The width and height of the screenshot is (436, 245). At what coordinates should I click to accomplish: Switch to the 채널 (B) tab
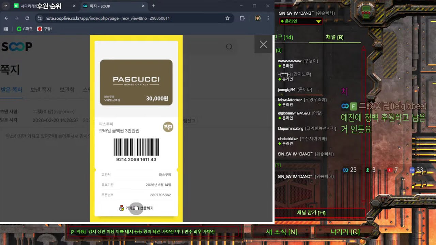[334, 37]
